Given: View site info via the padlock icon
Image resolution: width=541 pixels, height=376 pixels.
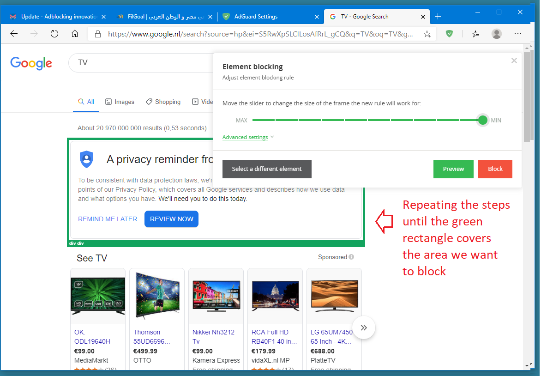Looking at the screenshot, I should (98, 34).
